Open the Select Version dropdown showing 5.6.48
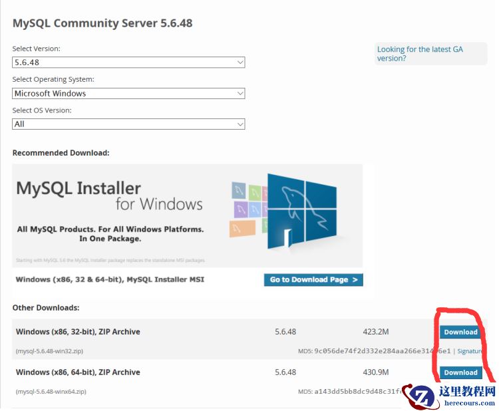 tap(128, 63)
